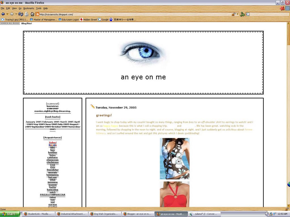Open the Edit menu
Image resolution: width=290 pixels, height=217 pixels.
pyautogui.click(x=8, y=8)
